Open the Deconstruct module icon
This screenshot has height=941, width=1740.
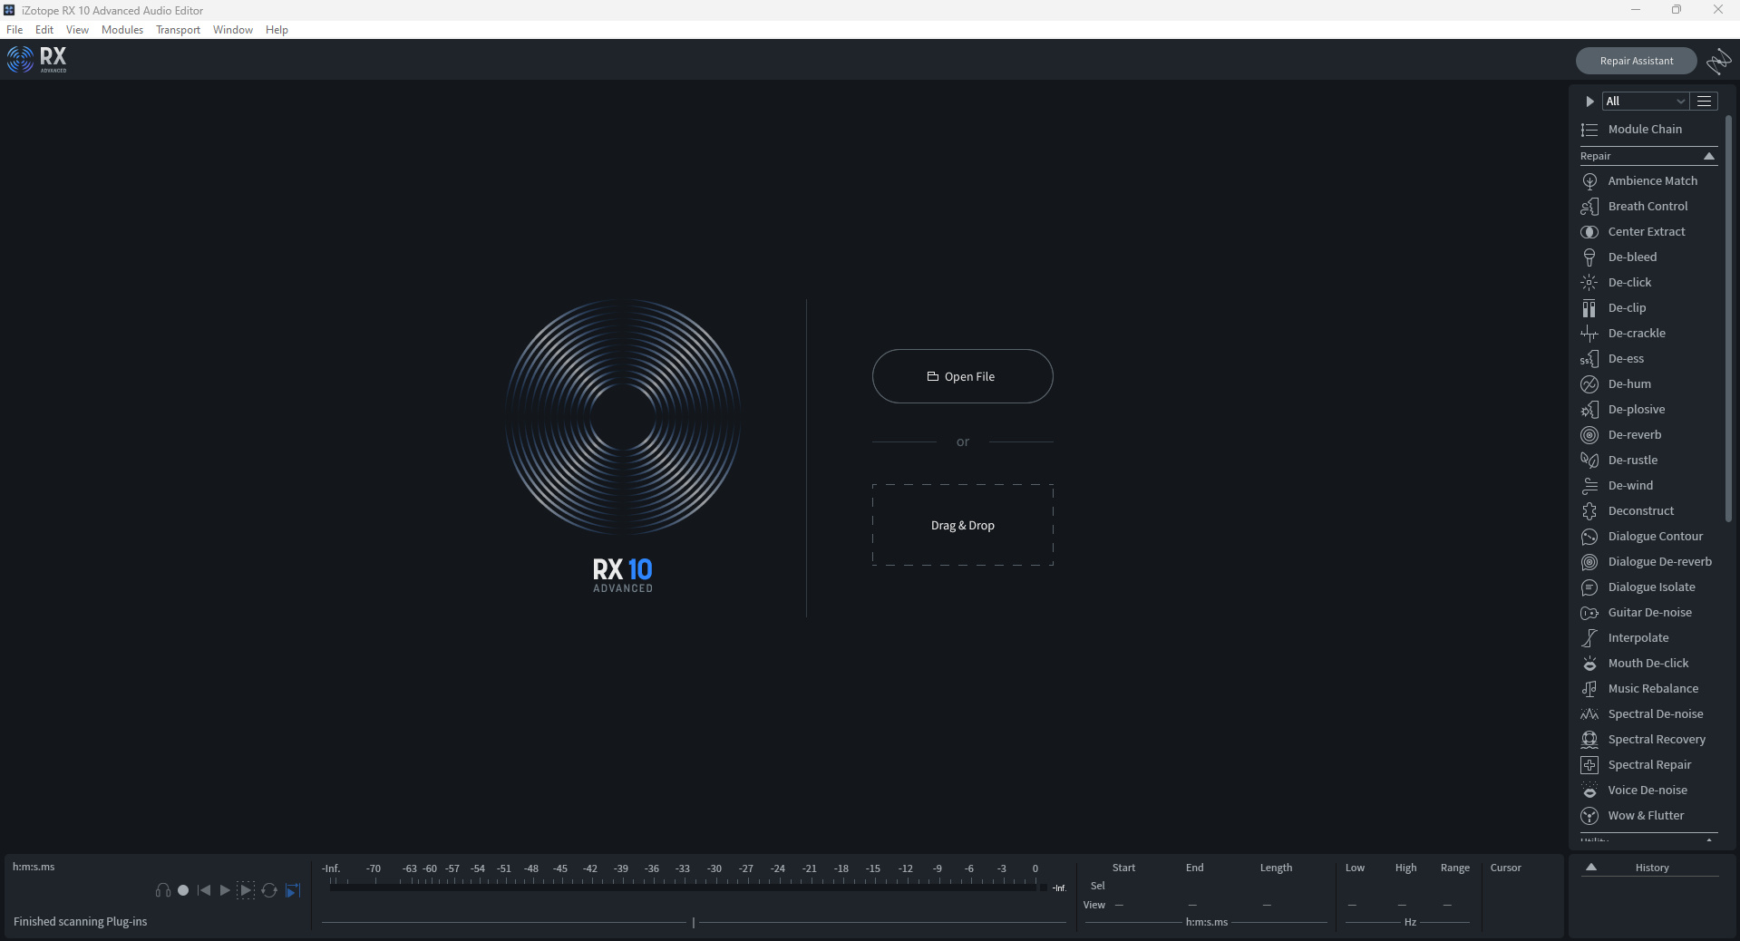1589,511
